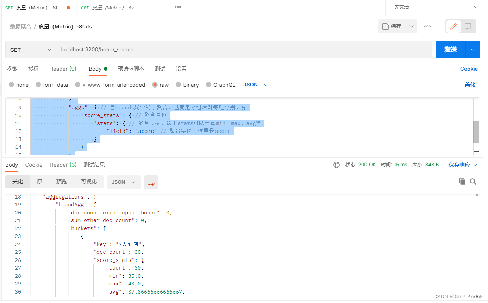Viewport: 488px width, 303px height.
Task: Click the 美化 beautify link
Action: tap(470, 85)
